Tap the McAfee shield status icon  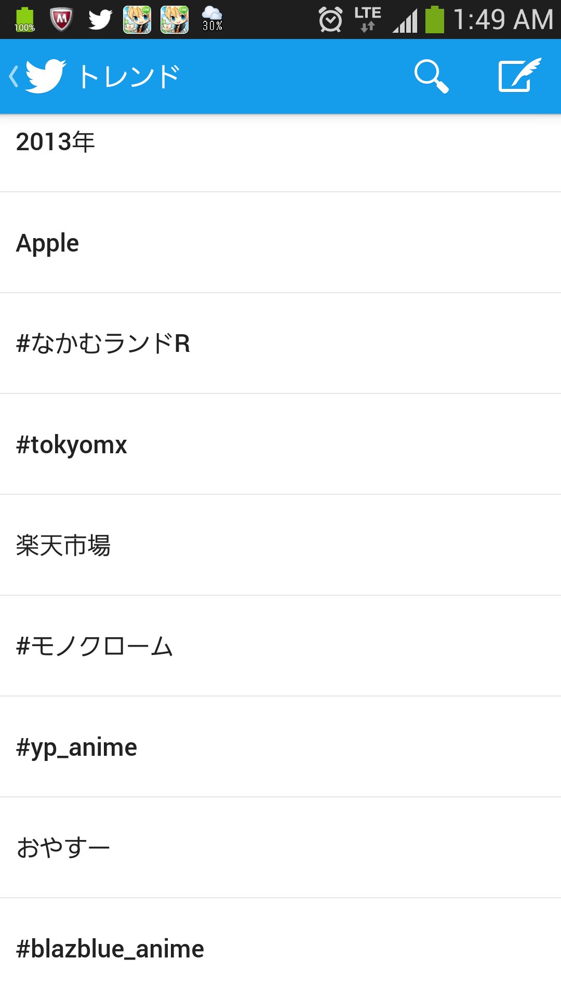pyautogui.click(x=61, y=20)
